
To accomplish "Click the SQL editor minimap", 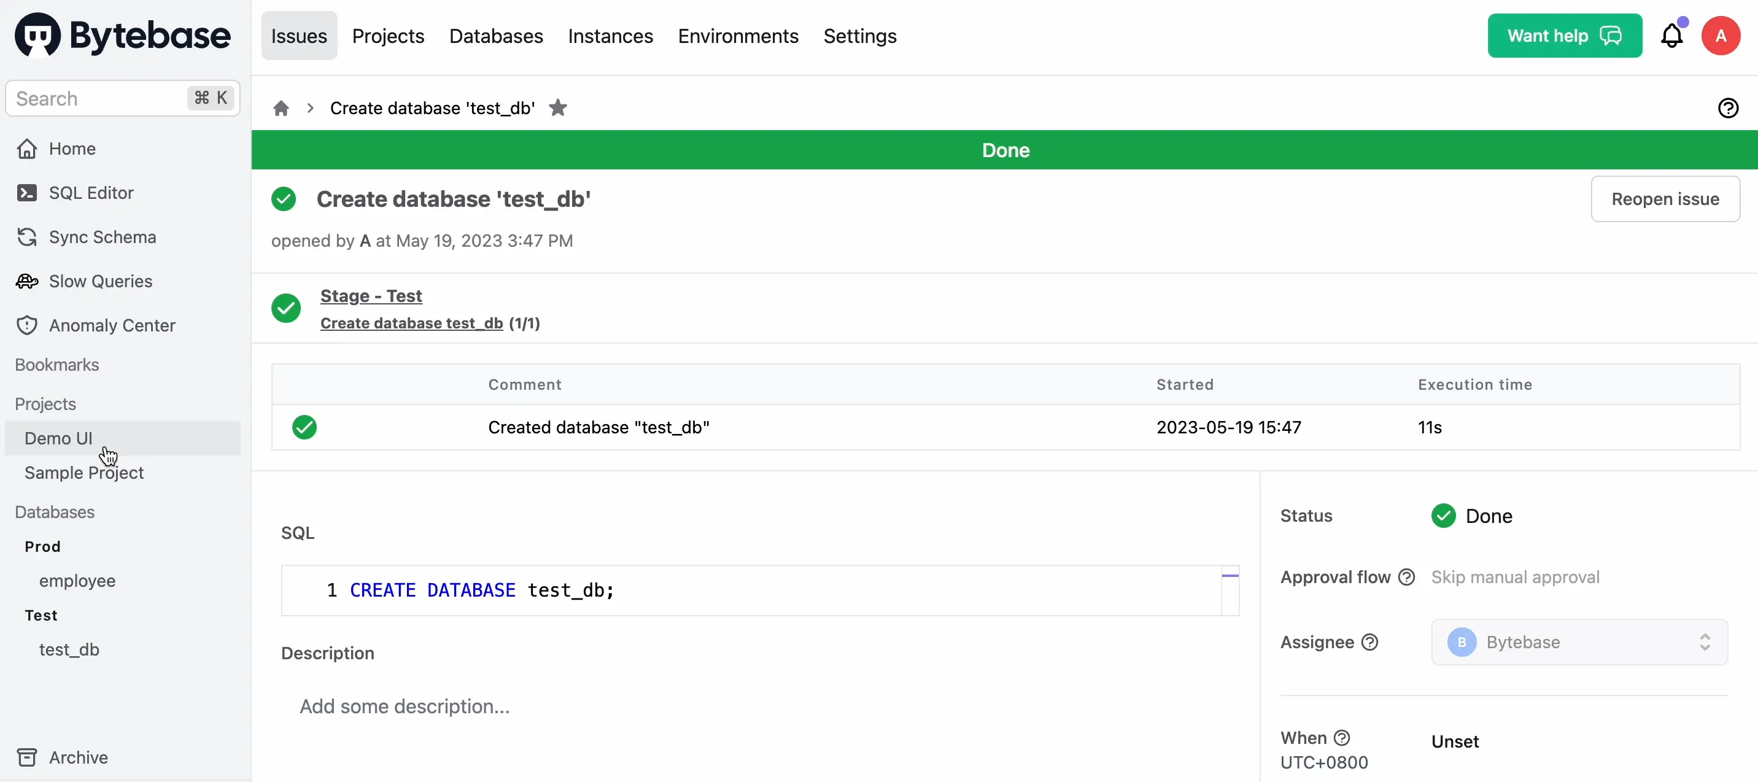I will tap(1229, 590).
